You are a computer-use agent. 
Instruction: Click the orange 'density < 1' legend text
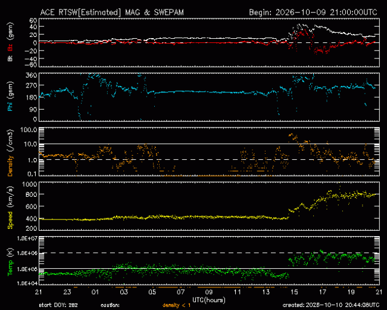coord(176,305)
